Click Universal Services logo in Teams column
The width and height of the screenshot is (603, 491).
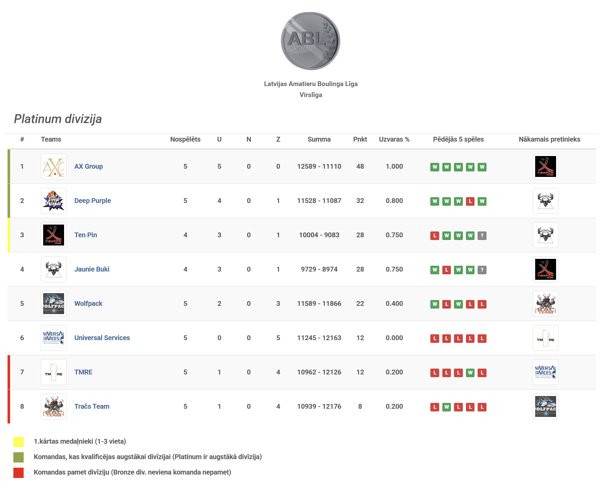point(53,338)
